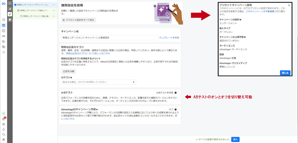Click the 標準エンハンス value text
298x143 pixels.
click(227, 67)
